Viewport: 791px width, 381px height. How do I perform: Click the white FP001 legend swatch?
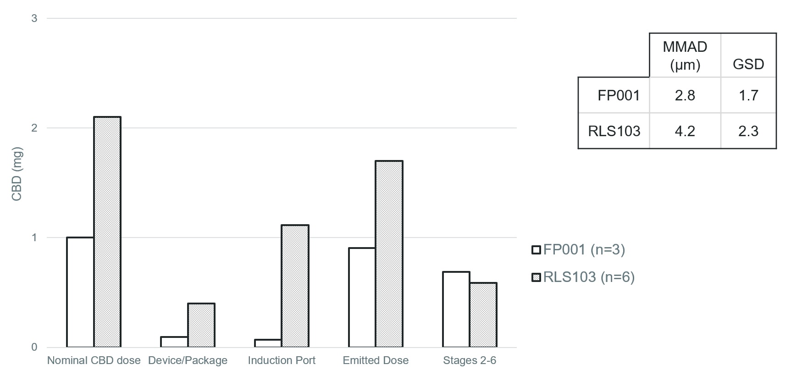pos(536,250)
